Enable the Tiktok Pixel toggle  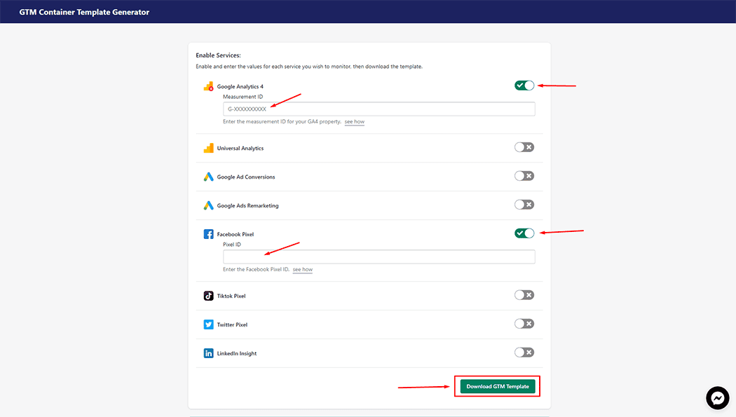524,294
